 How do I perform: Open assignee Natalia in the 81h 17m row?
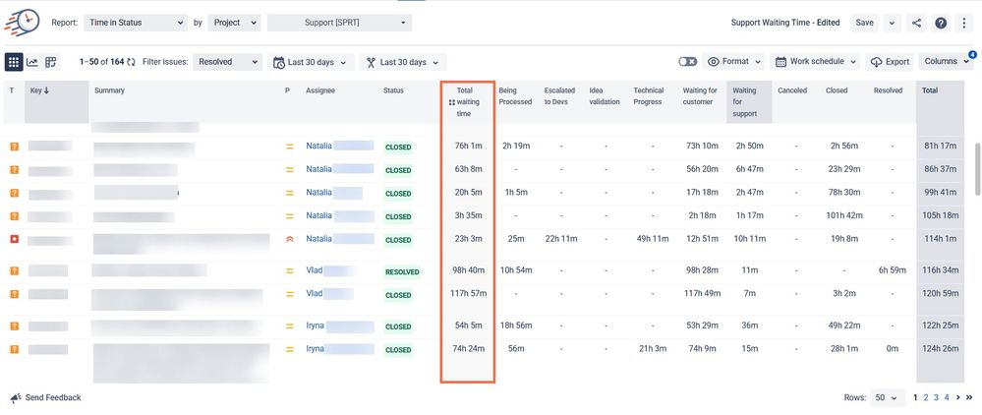318,146
